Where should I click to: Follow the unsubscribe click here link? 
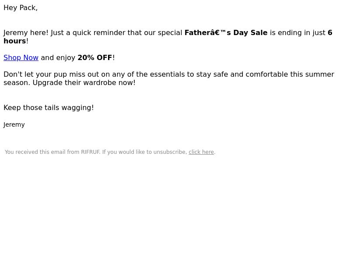201,152
